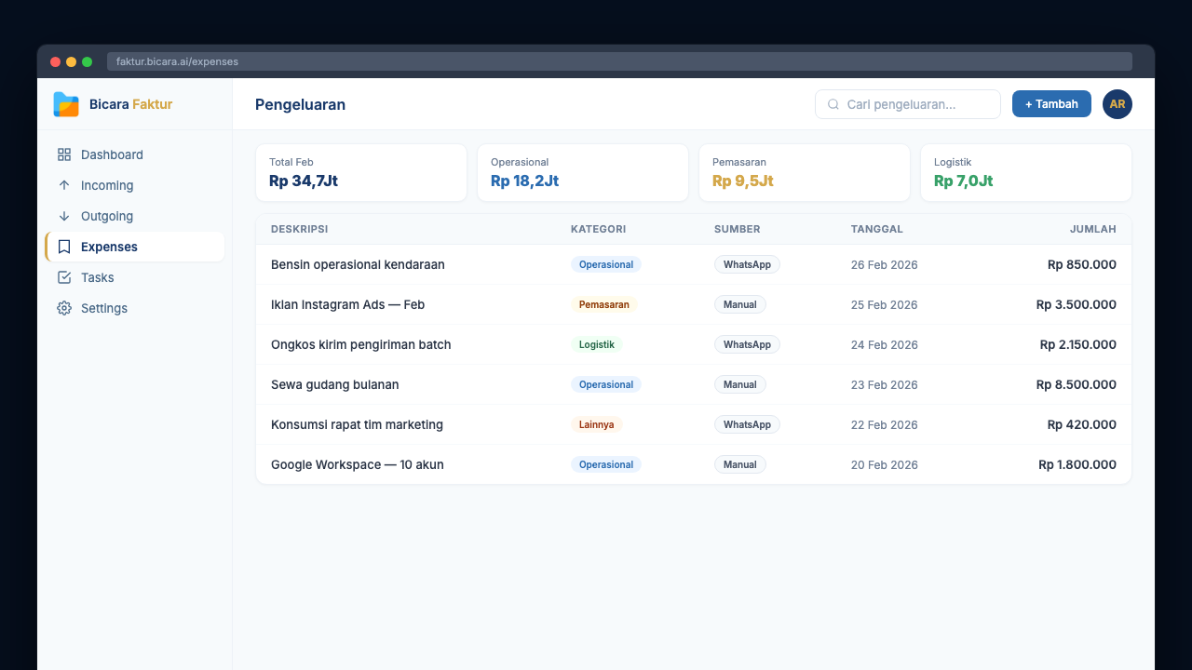Screen dimensions: 1192x670
Task: Click the Lainnya category badge
Action: (x=596, y=424)
